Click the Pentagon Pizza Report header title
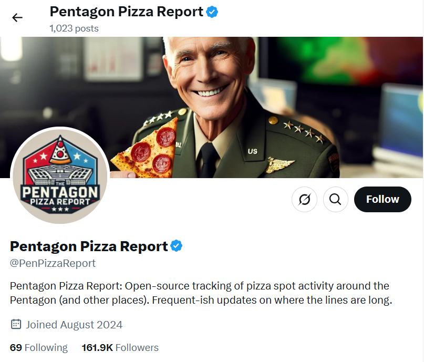Screen dimensions: 424x362 click(126, 12)
